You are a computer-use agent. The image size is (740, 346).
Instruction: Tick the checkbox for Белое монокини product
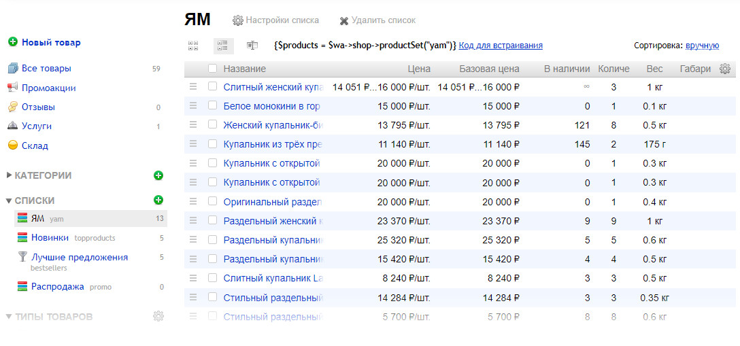click(213, 106)
